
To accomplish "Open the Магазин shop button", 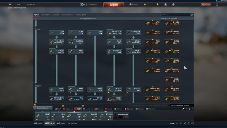I will click(206, 5).
